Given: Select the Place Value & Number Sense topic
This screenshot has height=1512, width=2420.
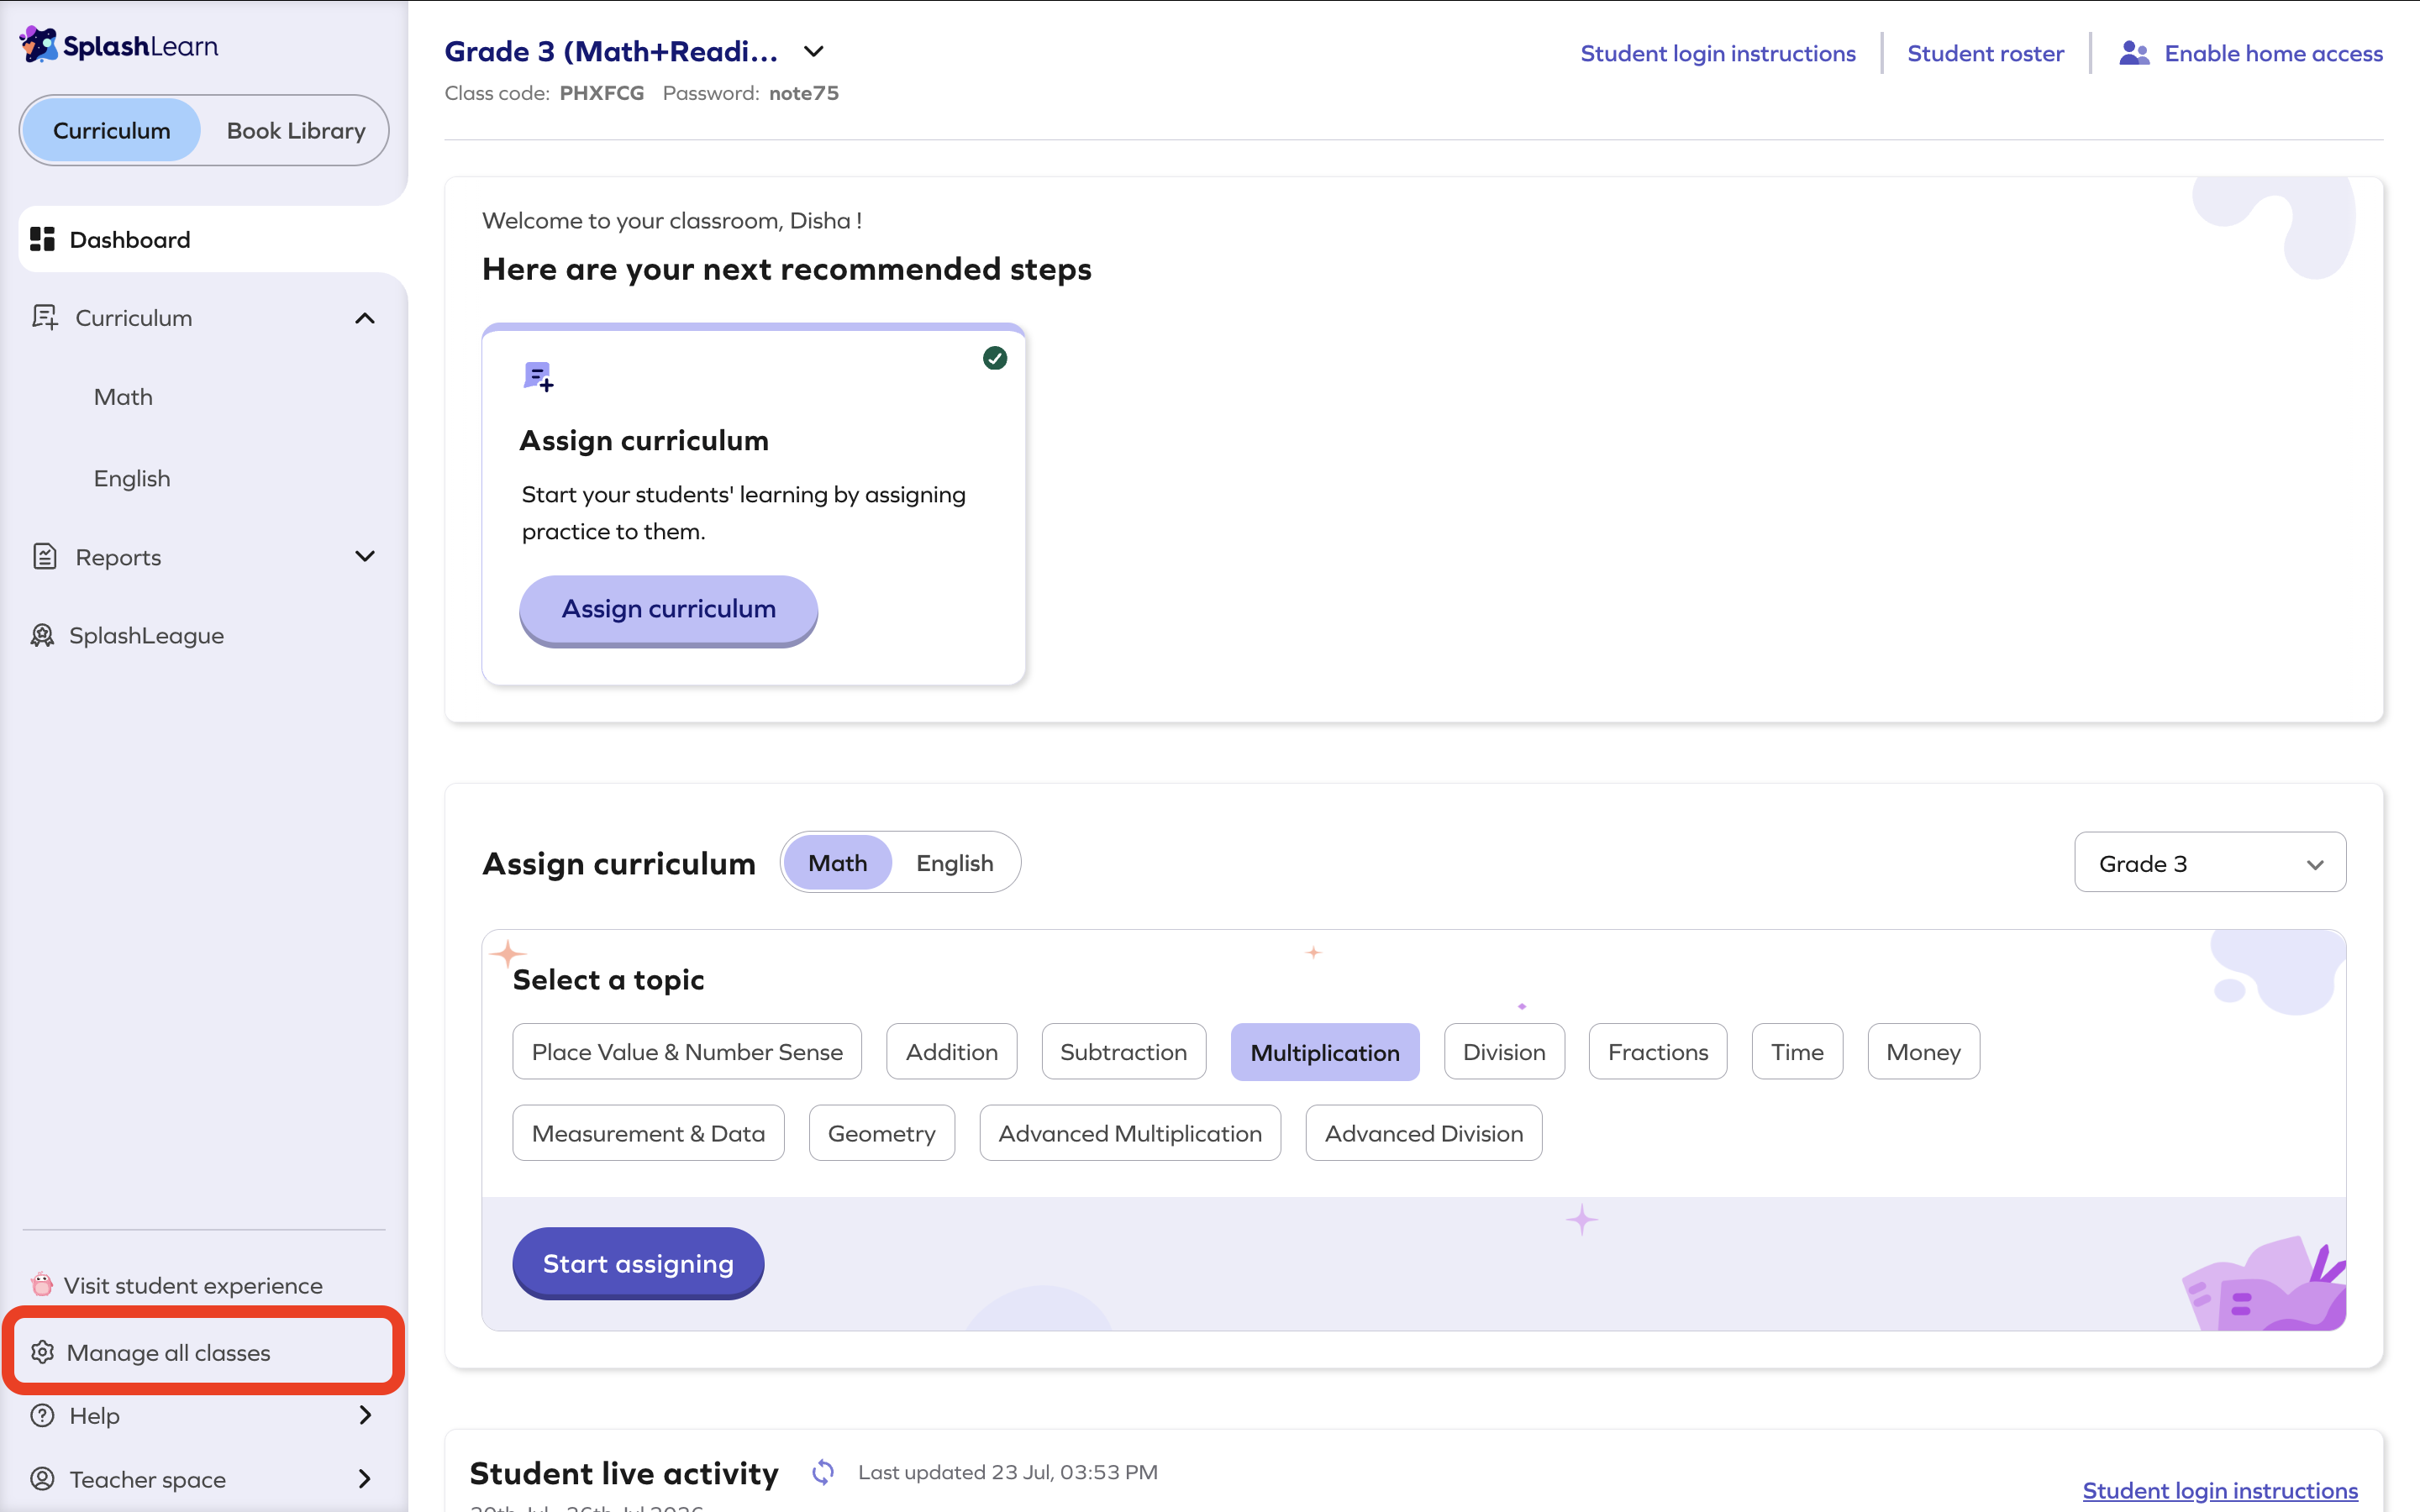Looking at the screenshot, I should point(687,1052).
